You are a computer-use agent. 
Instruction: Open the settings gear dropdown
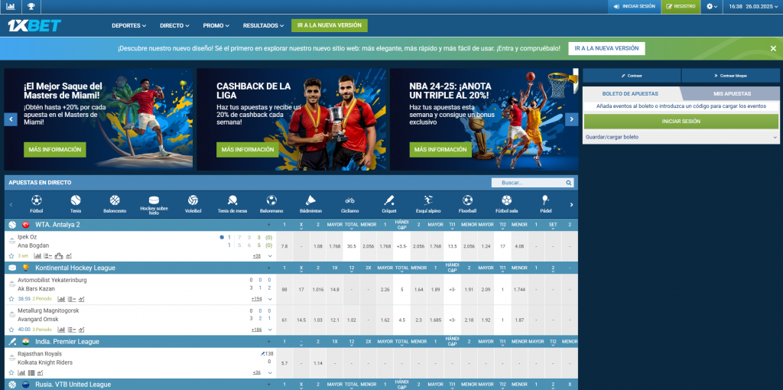712,6
